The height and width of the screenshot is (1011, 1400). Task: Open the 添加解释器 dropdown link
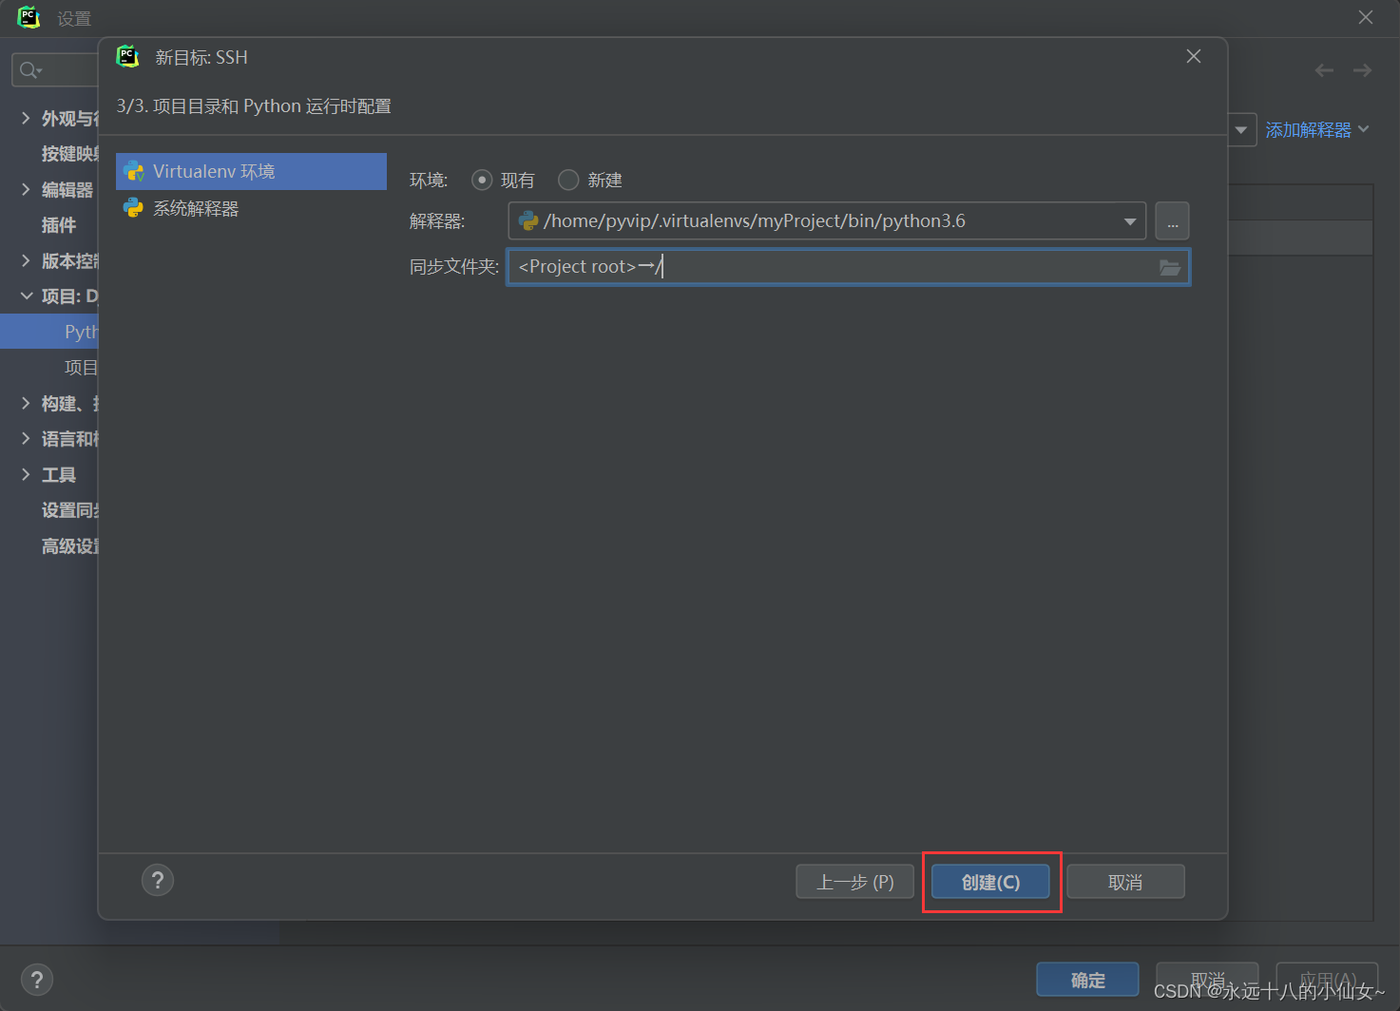point(1316,129)
